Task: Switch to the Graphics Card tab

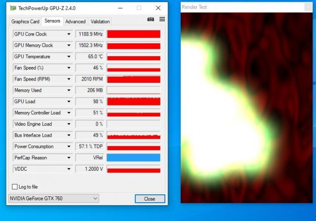Action: pos(25,22)
